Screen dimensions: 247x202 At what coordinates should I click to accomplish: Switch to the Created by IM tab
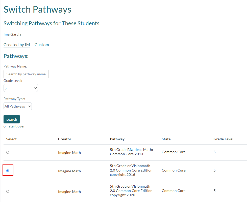(17, 45)
